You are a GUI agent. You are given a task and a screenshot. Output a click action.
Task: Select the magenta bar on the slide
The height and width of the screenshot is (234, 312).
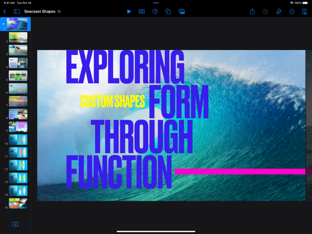click(x=240, y=171)
